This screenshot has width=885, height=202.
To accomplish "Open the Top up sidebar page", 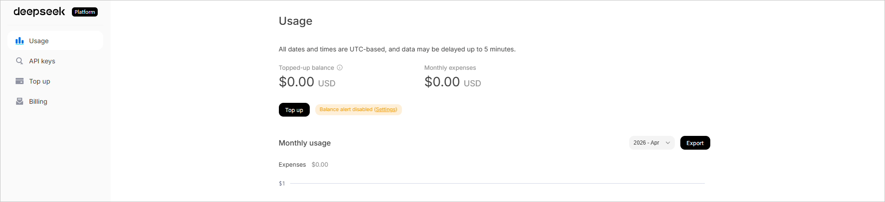I will (x=40, y=81).
